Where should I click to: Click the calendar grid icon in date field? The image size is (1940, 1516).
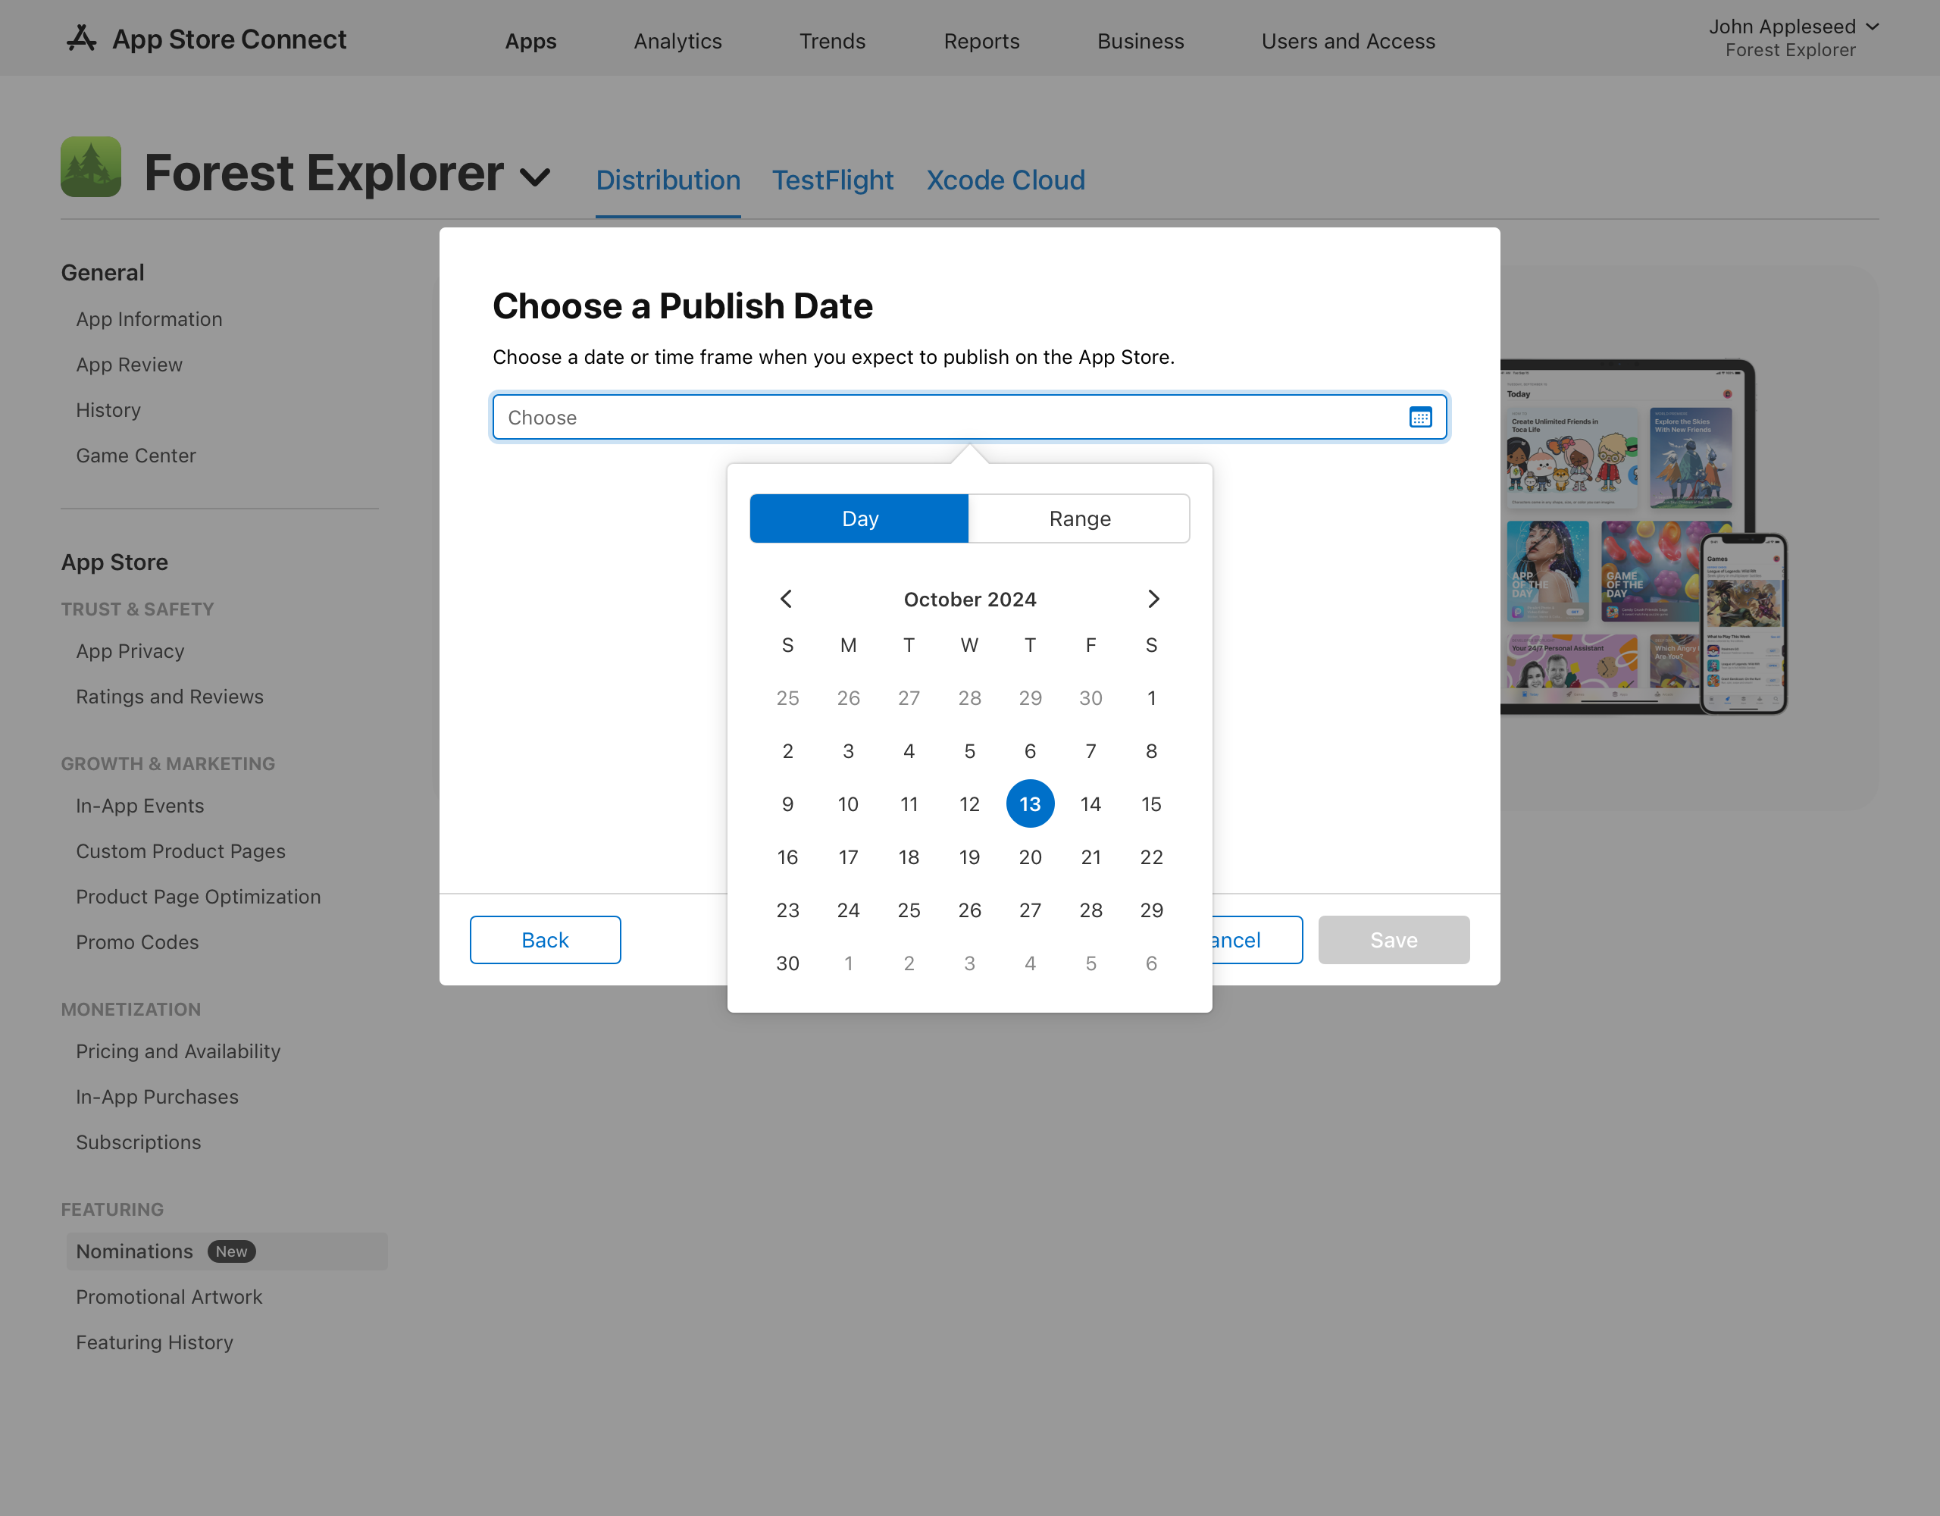click(1420, 416)
